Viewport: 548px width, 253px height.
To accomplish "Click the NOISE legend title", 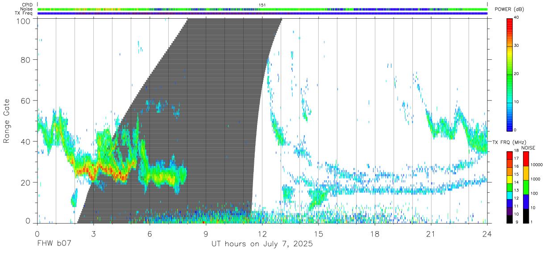I will [x=528, y=148].
